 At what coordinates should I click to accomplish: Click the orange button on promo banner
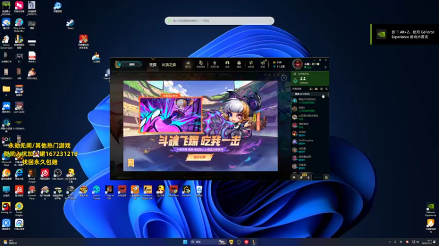coord(200,157)
